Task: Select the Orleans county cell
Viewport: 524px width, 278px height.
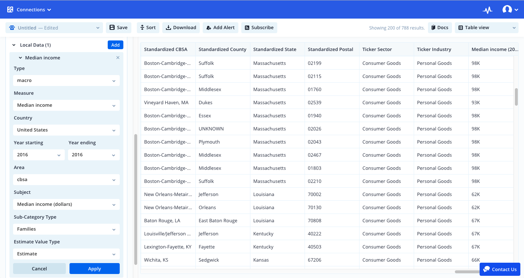Action: click(223, 208)
